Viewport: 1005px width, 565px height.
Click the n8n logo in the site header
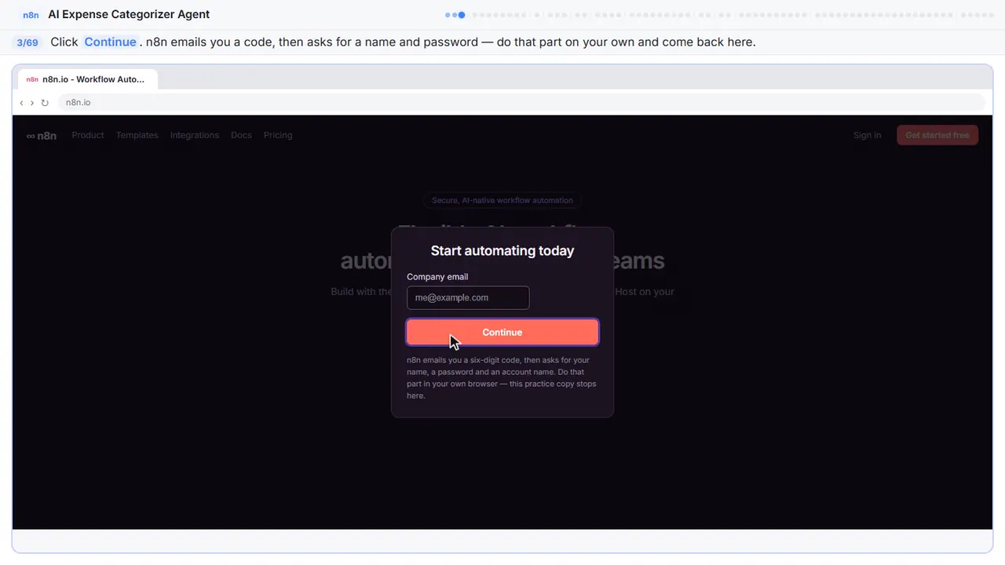(42, 135)
